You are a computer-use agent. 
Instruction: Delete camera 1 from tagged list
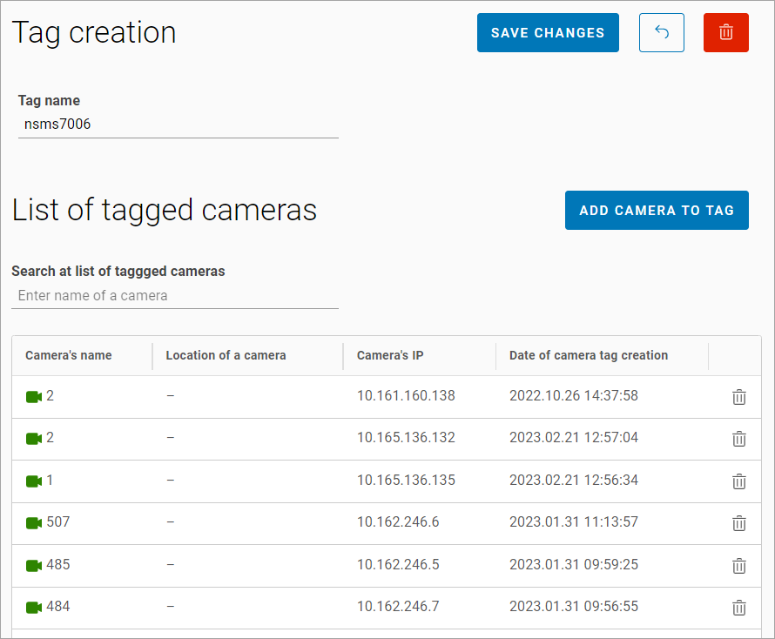click(738, 481)
